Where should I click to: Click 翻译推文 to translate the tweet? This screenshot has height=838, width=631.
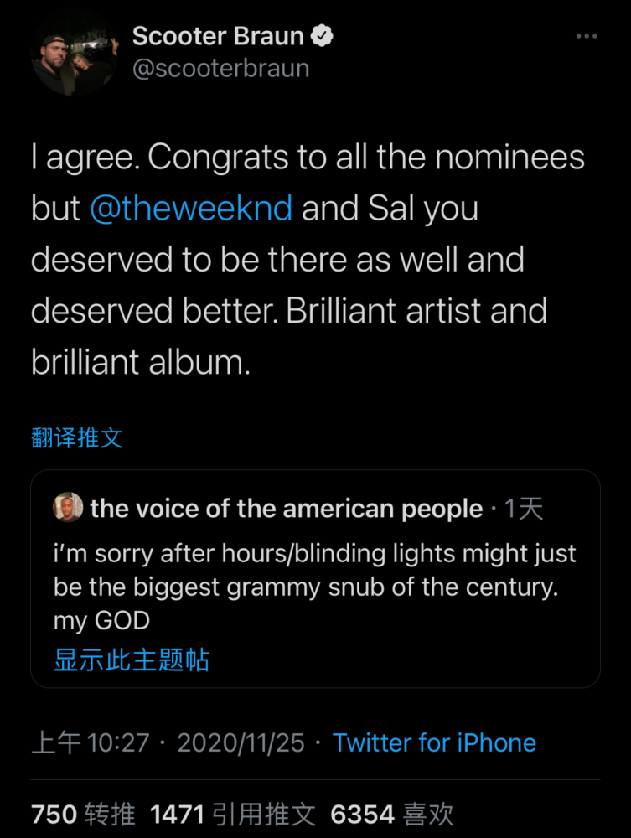click(77, 437)
